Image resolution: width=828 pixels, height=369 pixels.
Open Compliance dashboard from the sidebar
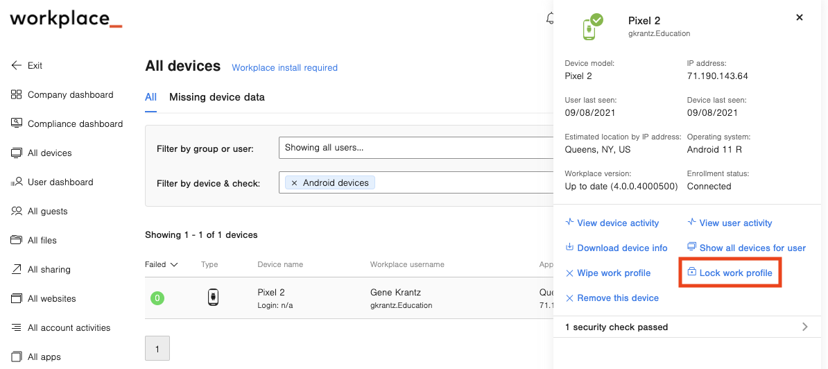tap(75, 123)
